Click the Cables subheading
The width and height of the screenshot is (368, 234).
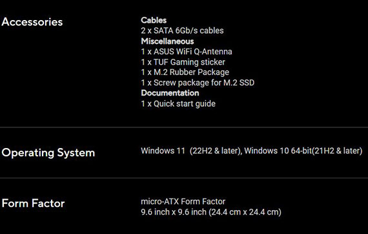coord(154,20)
